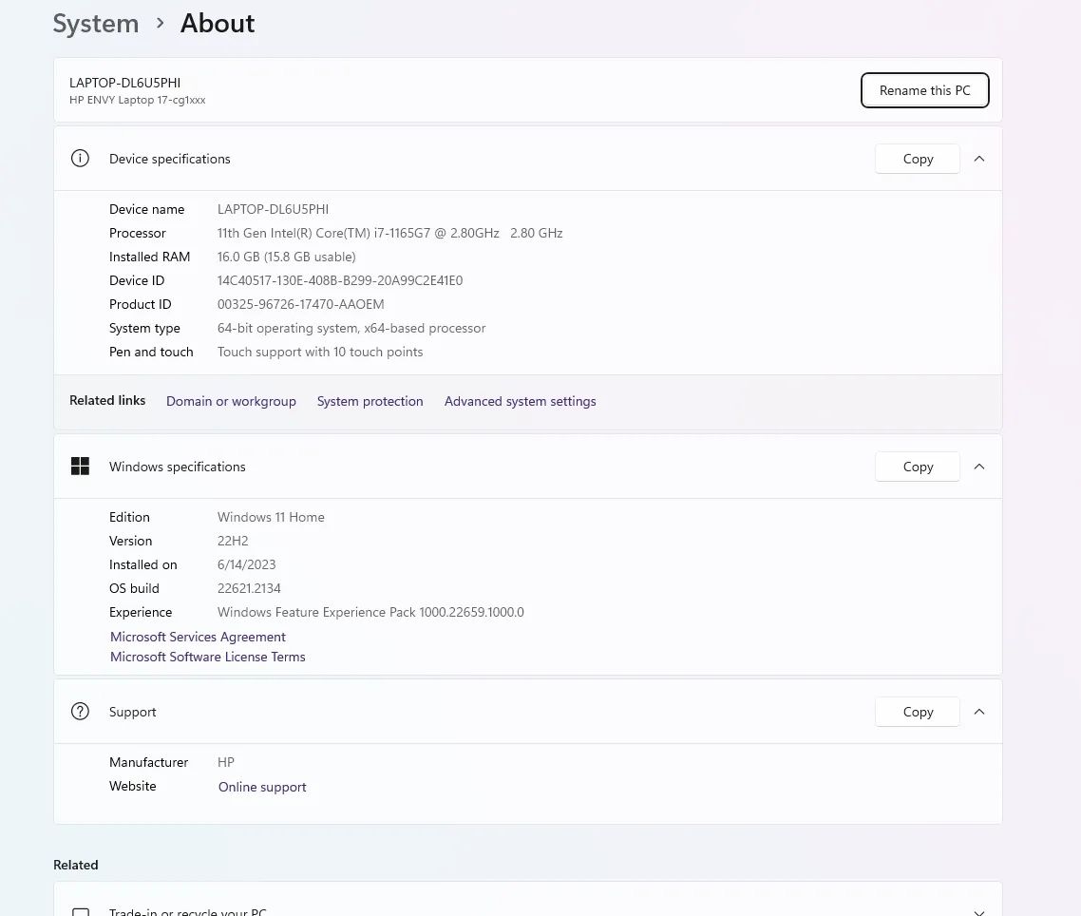Open Advanced system settings link

point(521,401)
